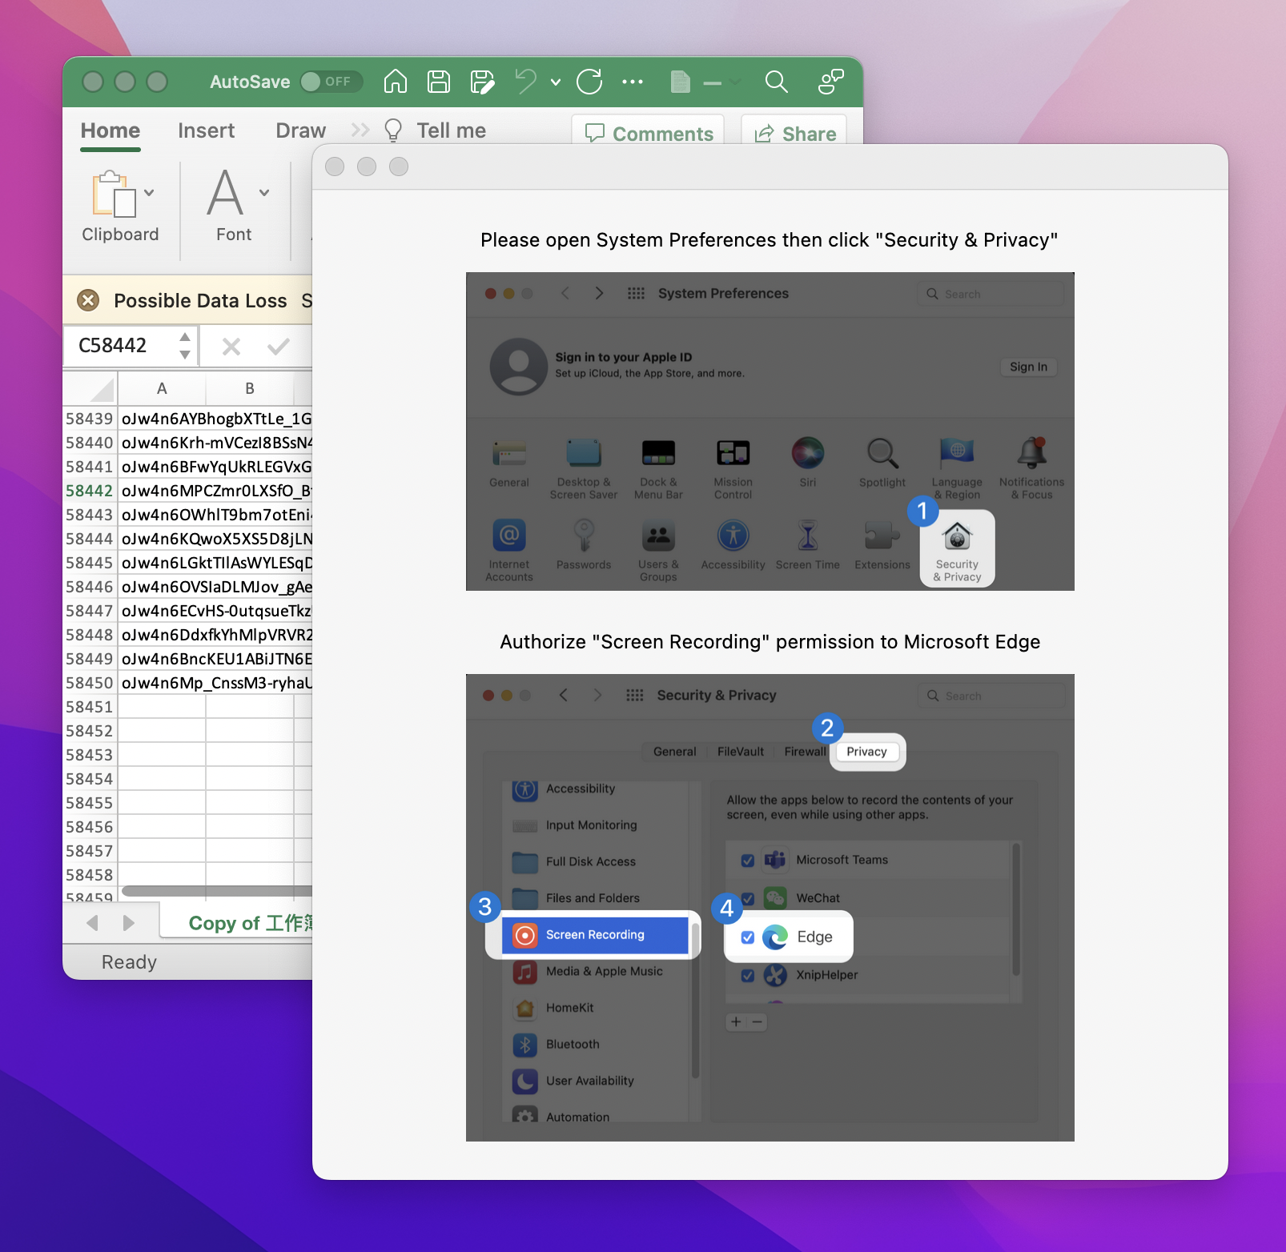
Task: Dismiss the Possible Data Loss warning icon
Action: [88, 300]
